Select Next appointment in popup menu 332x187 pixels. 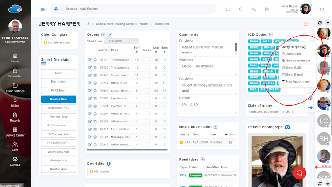pos(296,61)
